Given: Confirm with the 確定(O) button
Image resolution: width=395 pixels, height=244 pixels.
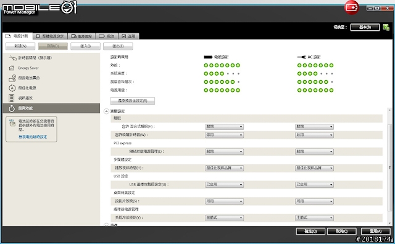Looking at the screenshot, I should point(310,231).
